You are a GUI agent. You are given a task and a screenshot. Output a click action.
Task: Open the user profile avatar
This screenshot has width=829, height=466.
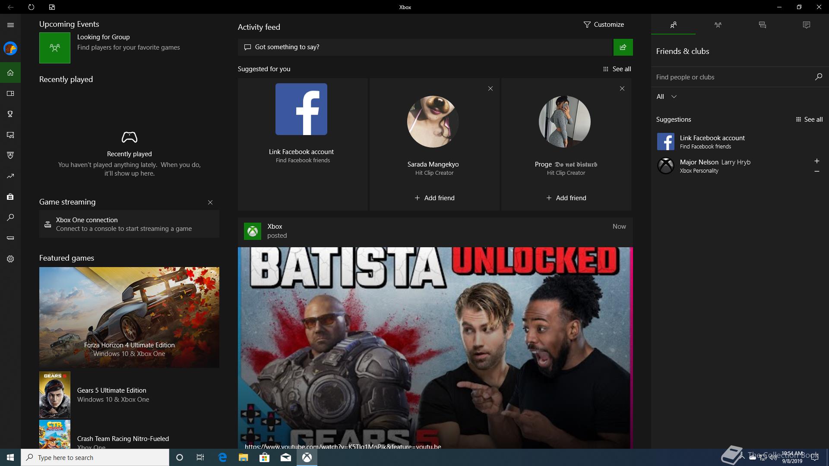(x=10, y=48)
